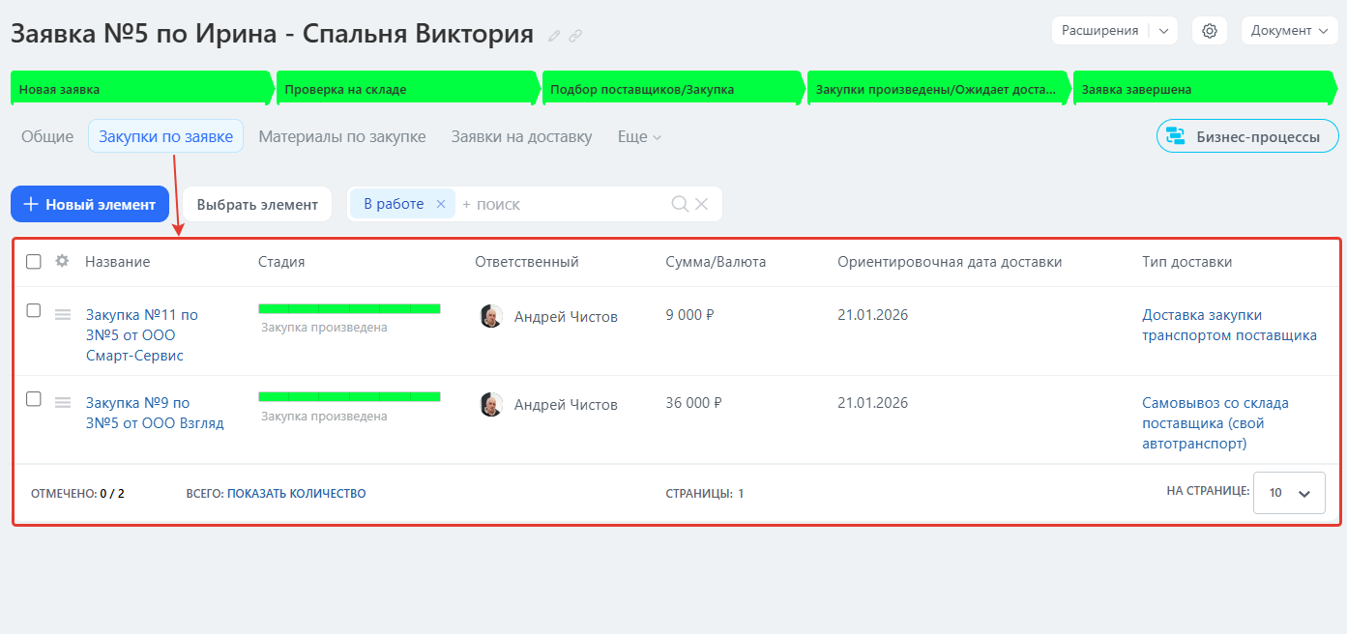Select stage 'Закупки произведены/Ожидает доставки'
The height and width of the screenshot is (634, 1347).
938,88
